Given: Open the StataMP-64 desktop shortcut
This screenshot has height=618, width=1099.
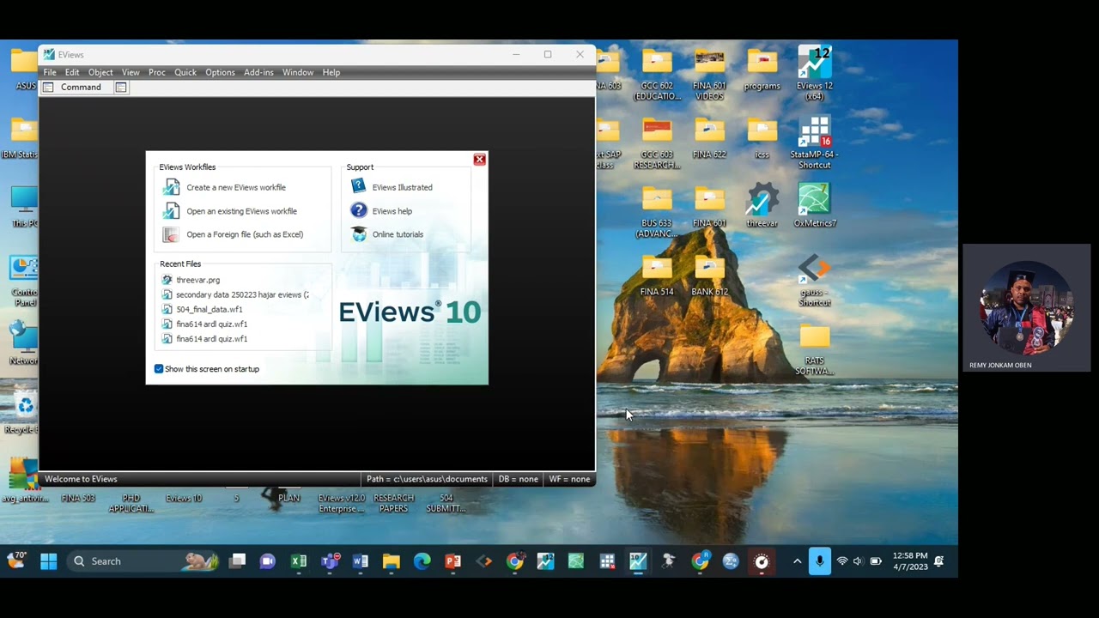Looking at the screenshot, I should click(814, 142).
